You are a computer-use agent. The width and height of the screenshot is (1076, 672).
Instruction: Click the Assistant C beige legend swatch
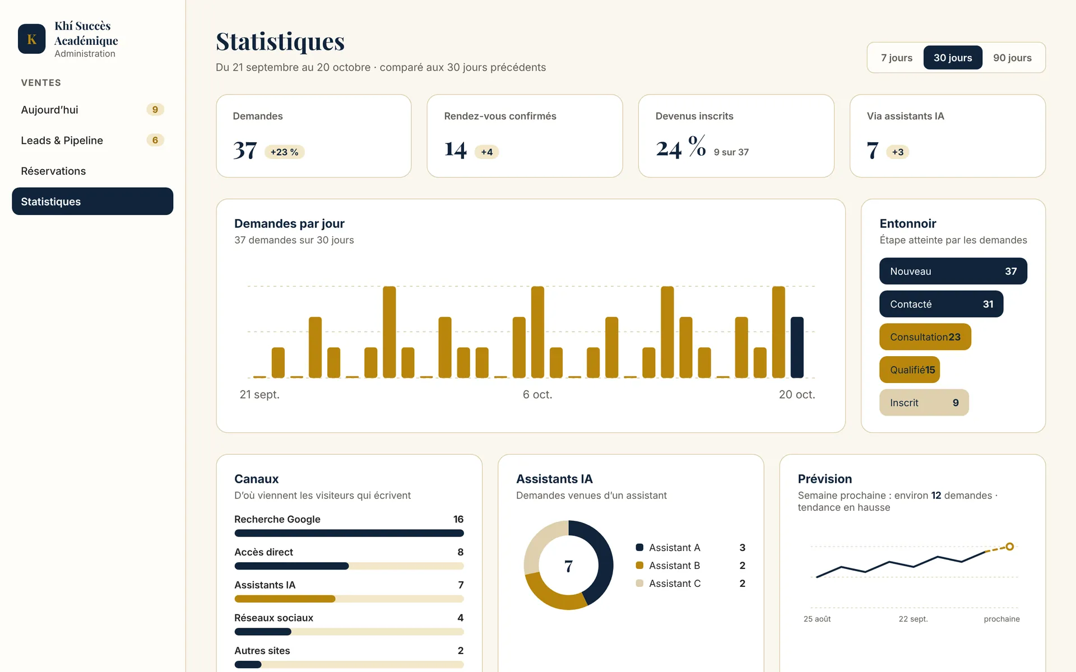(x=639, y=583)
